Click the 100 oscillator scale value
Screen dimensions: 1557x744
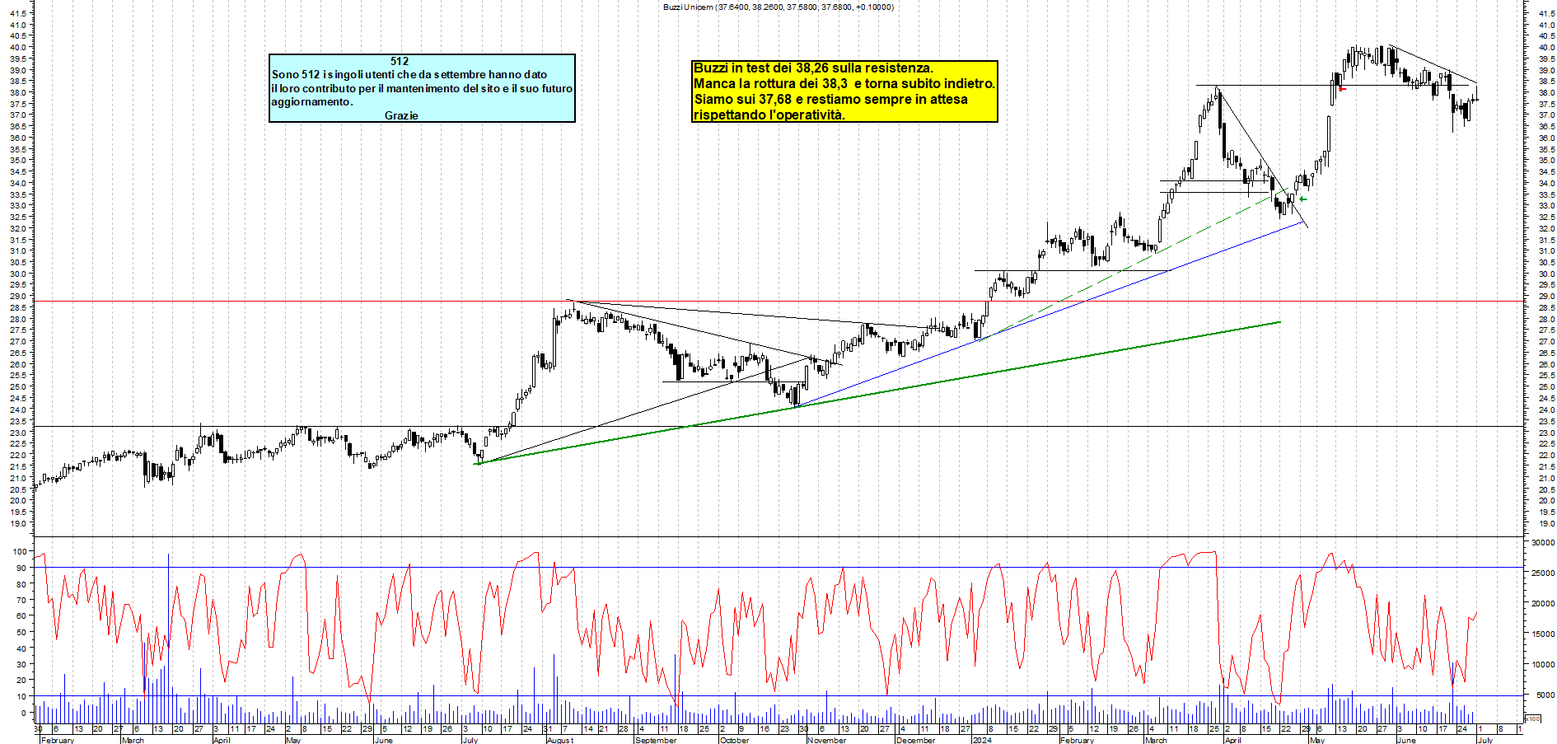click(x=19, y=552)
